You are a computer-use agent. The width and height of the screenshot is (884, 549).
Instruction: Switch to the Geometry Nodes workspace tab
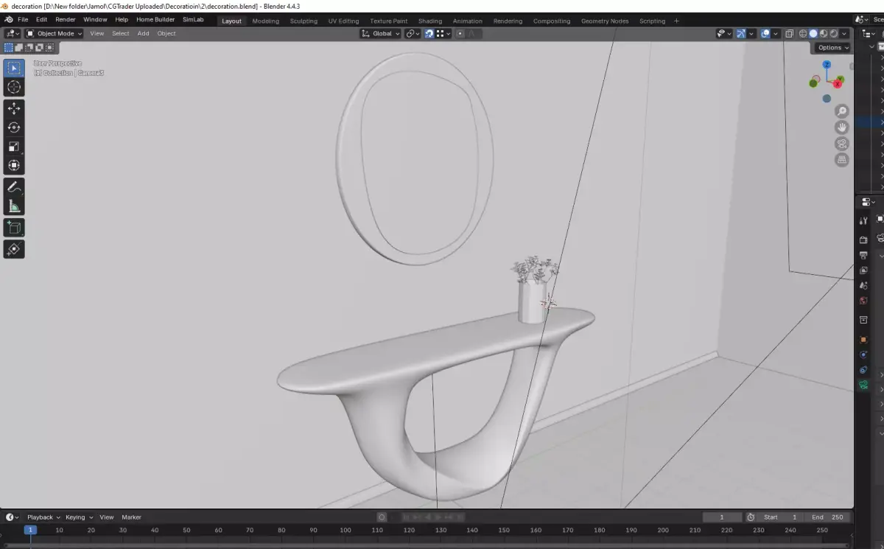point(605,21)
